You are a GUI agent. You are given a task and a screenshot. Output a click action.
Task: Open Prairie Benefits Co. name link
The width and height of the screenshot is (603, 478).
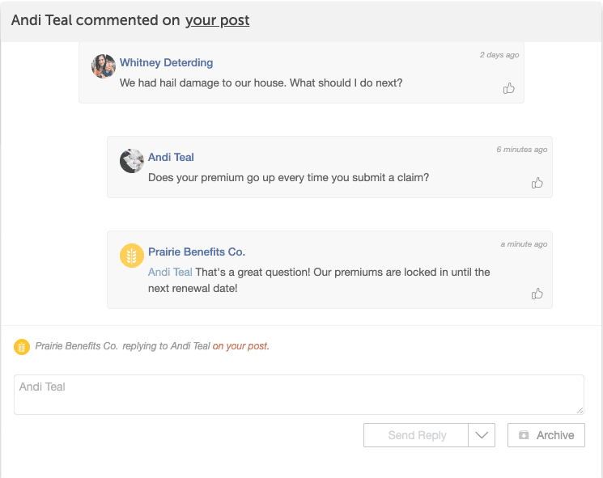[197, 252]
